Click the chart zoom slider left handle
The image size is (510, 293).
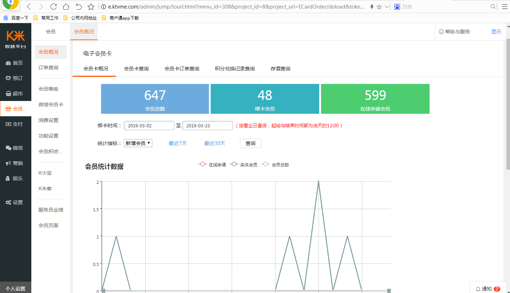pos(104,291)
